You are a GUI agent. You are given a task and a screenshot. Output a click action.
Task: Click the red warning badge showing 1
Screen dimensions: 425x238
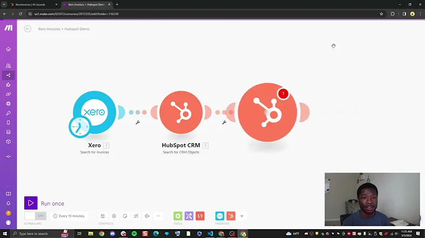(x=283, y=94)
